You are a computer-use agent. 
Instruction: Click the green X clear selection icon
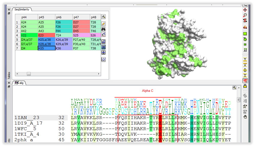245,44
